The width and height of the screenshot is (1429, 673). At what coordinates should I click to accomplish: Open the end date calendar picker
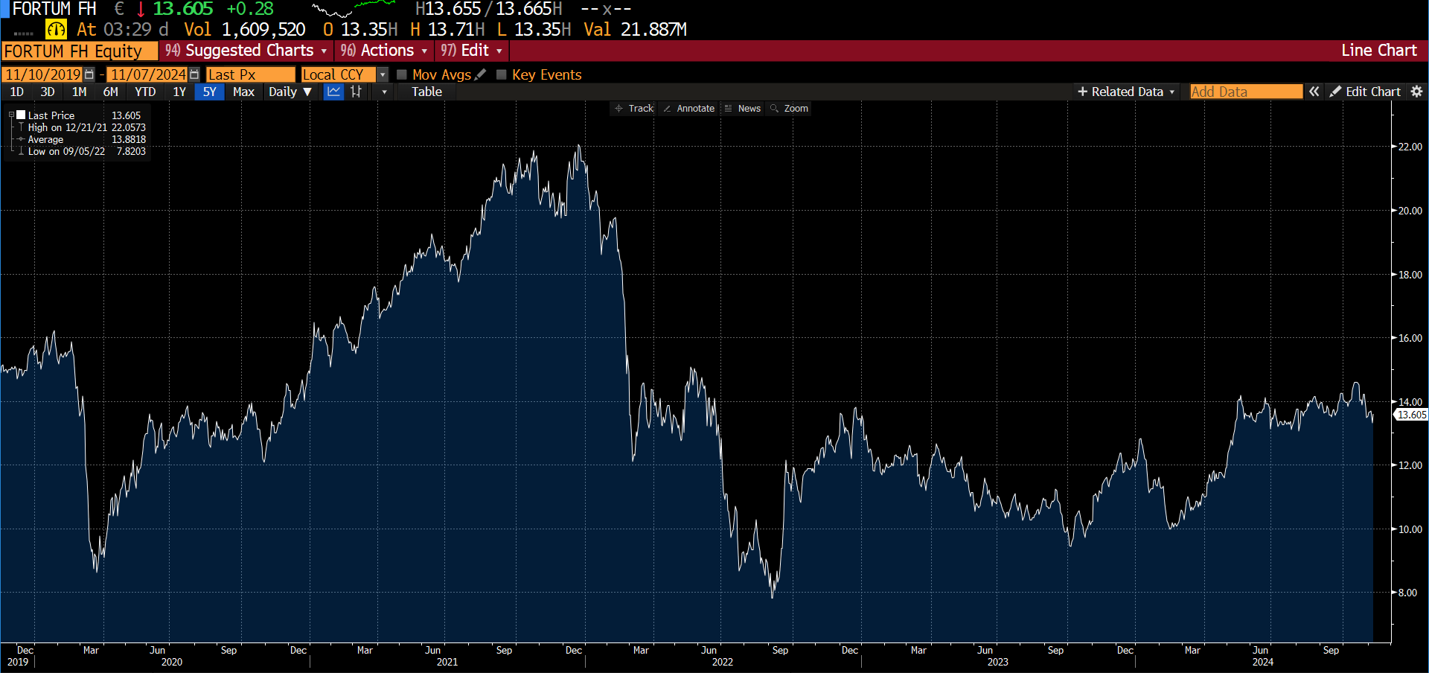tap(194, 74)
